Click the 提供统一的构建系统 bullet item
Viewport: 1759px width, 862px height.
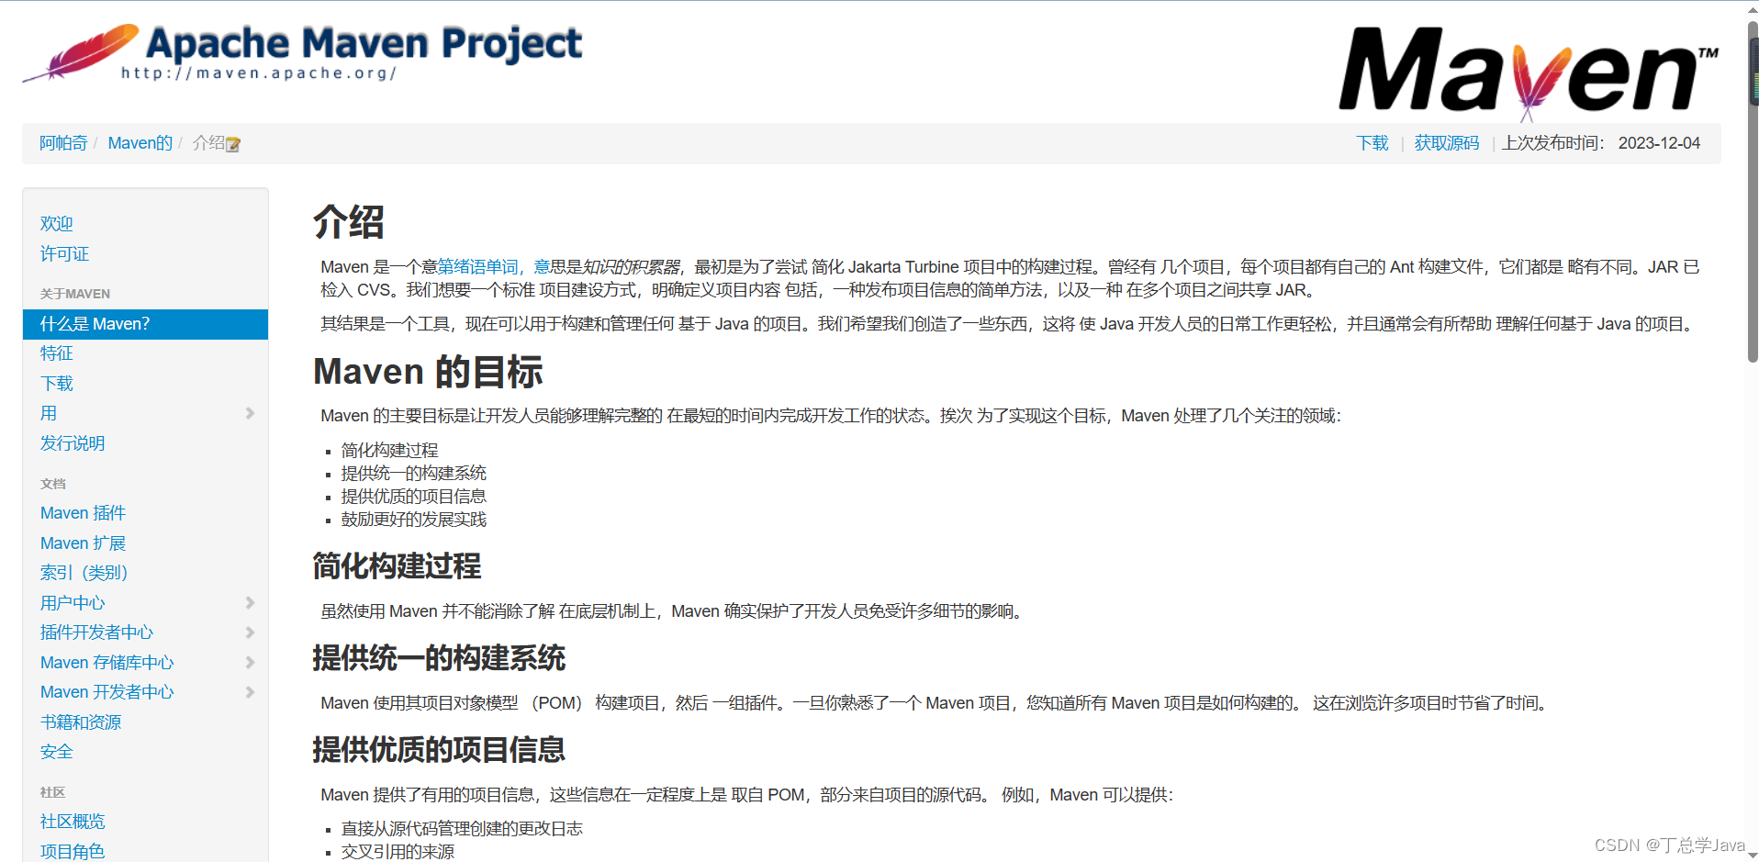tap(414, 474)
